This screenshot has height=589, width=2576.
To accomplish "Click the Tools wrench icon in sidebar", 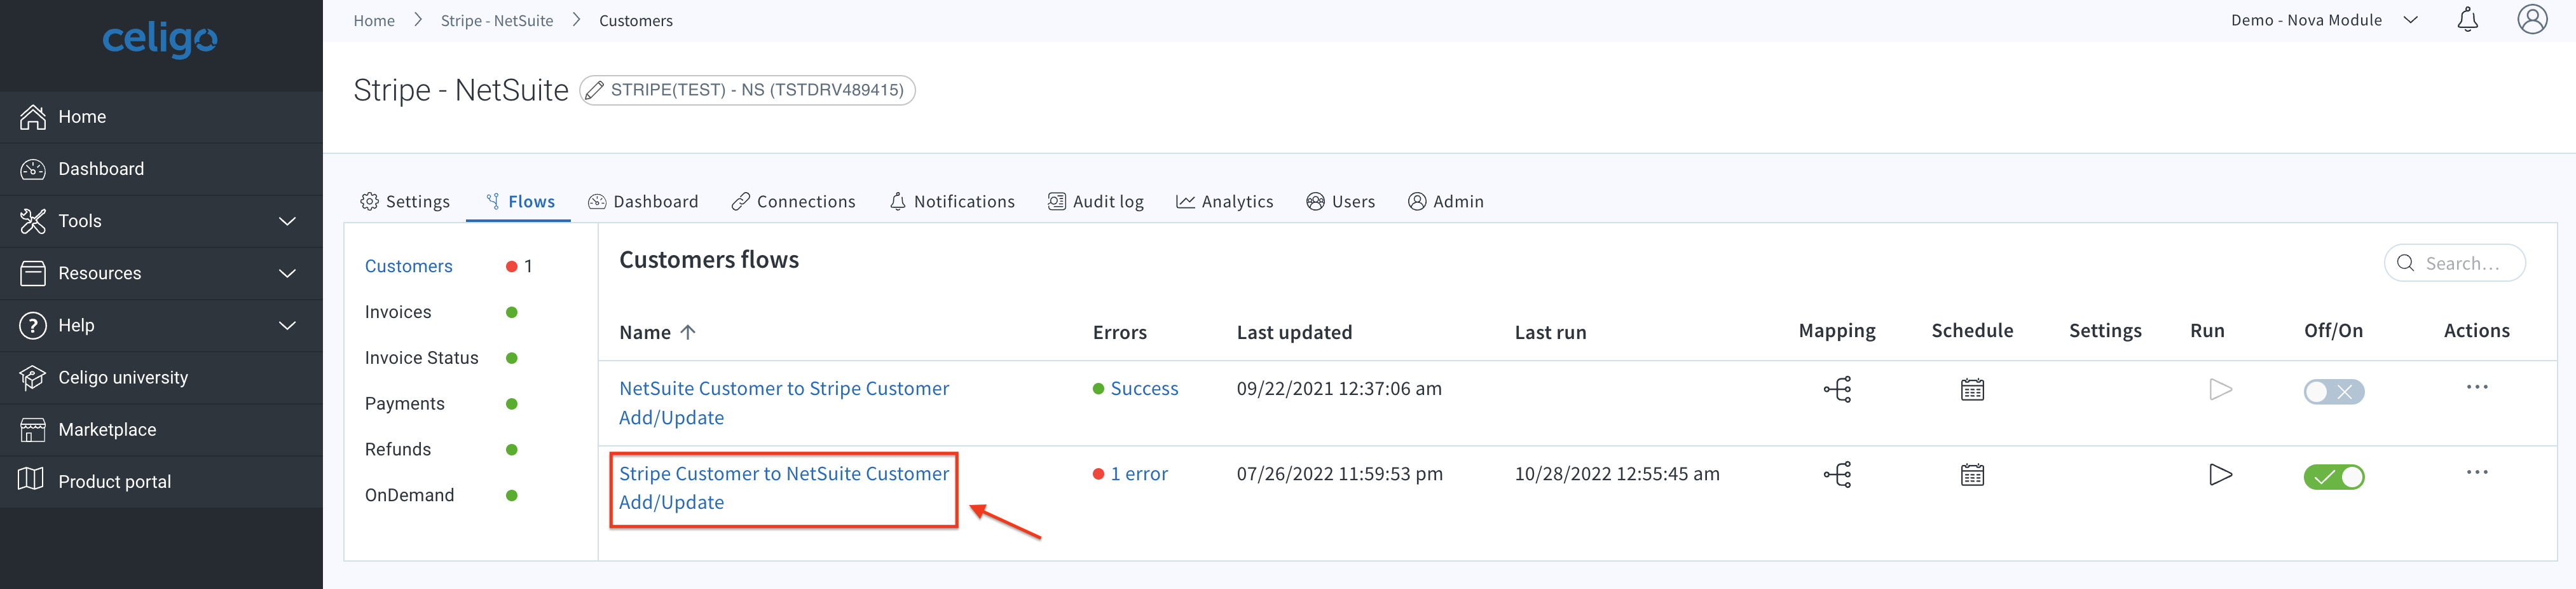I will (x=33, y=221).
